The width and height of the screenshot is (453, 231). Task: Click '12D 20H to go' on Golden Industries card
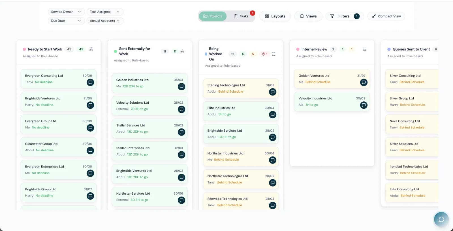133,86
